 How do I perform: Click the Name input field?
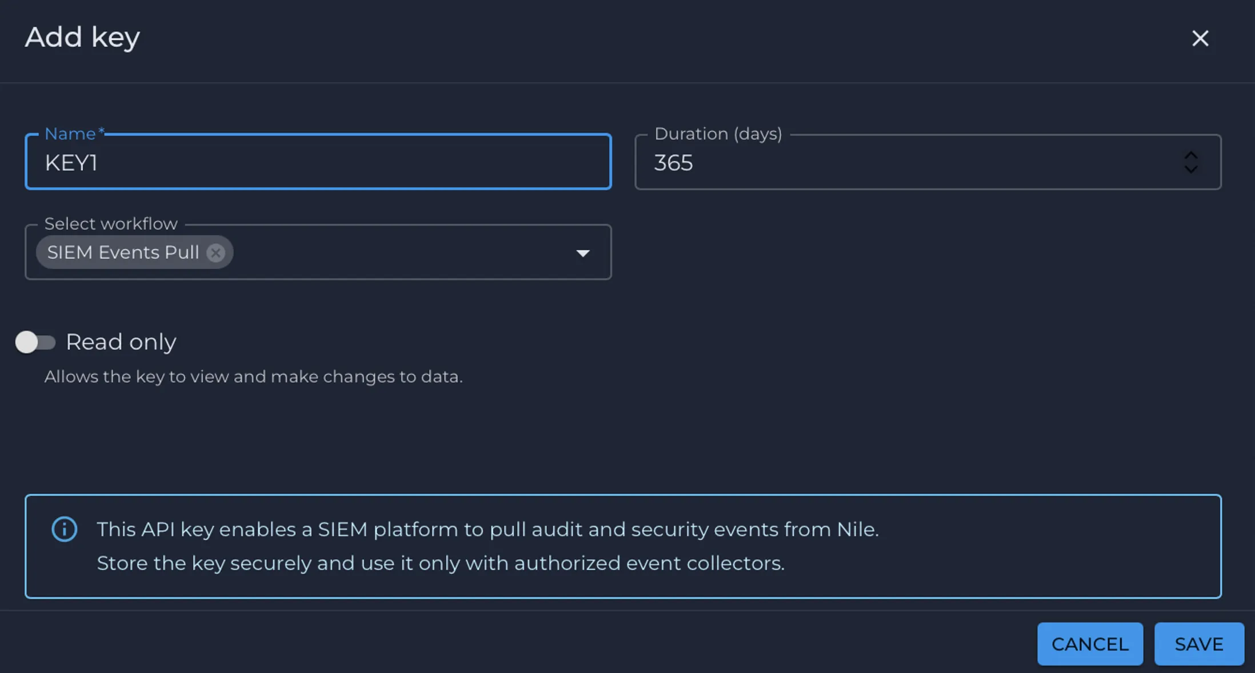[318, 162]
